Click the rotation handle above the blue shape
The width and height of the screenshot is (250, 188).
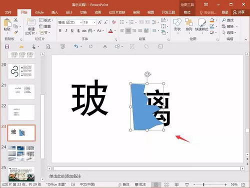click(x=147, y=74)
